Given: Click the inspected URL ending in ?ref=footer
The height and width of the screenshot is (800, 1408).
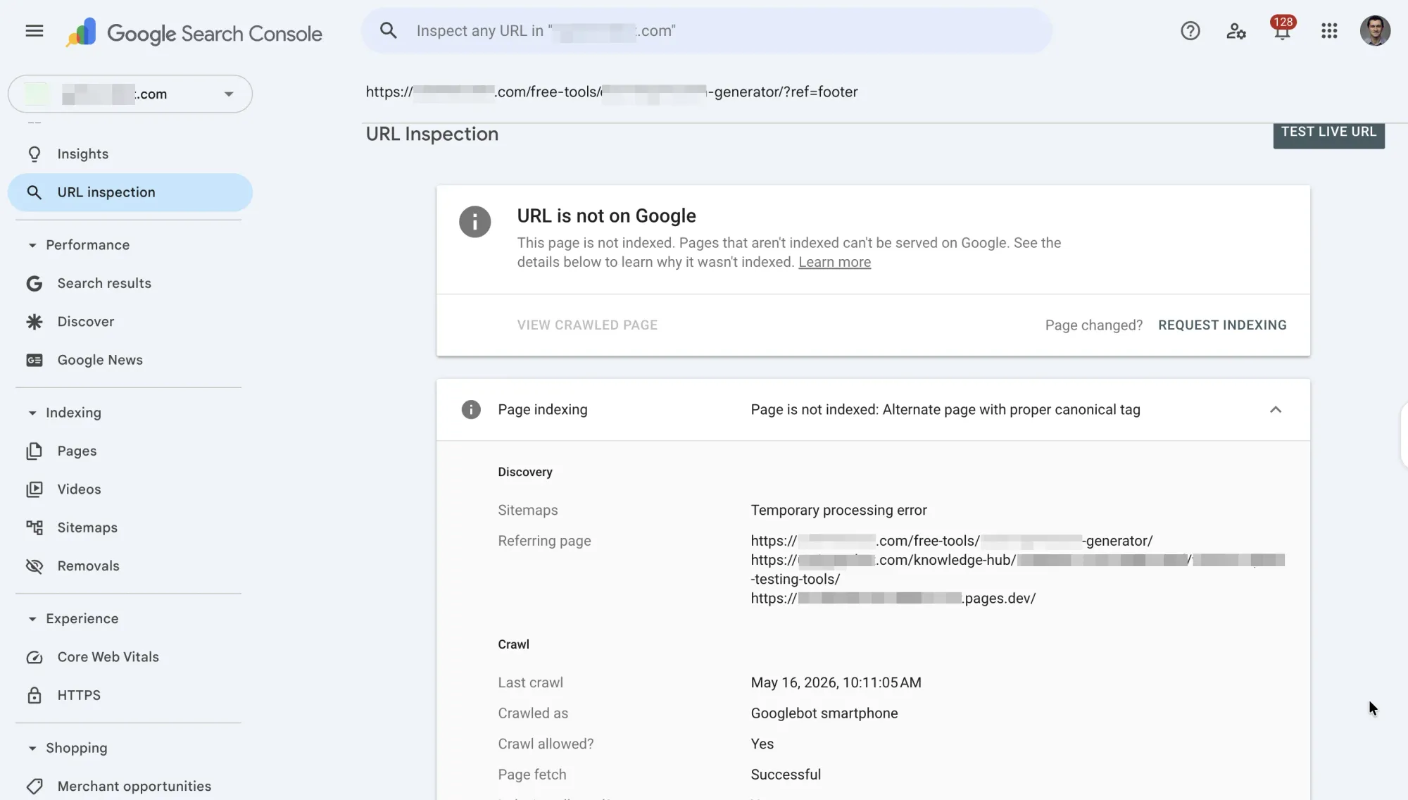Looking at the screenshot, I should pyautogui.click(x=611, y=92).
